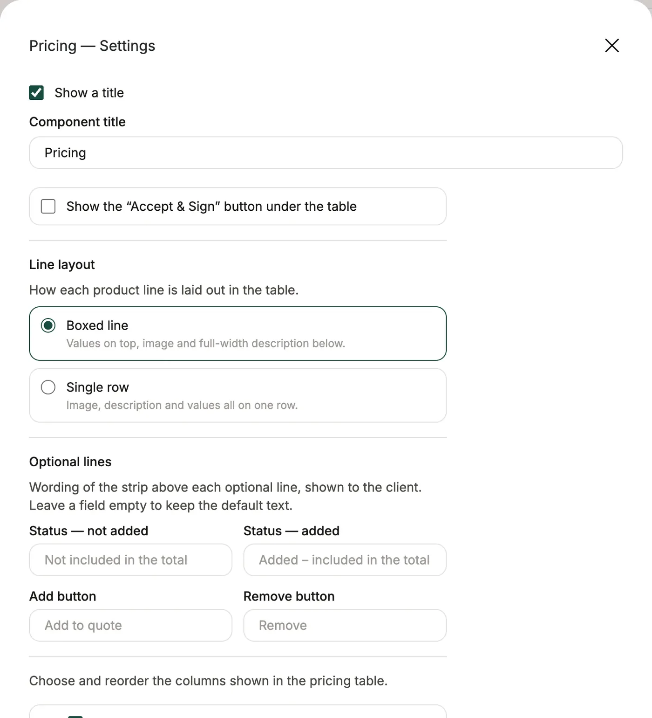Focus the Status — added input
The width and height of the screenshot is (652, 718).
345,560
